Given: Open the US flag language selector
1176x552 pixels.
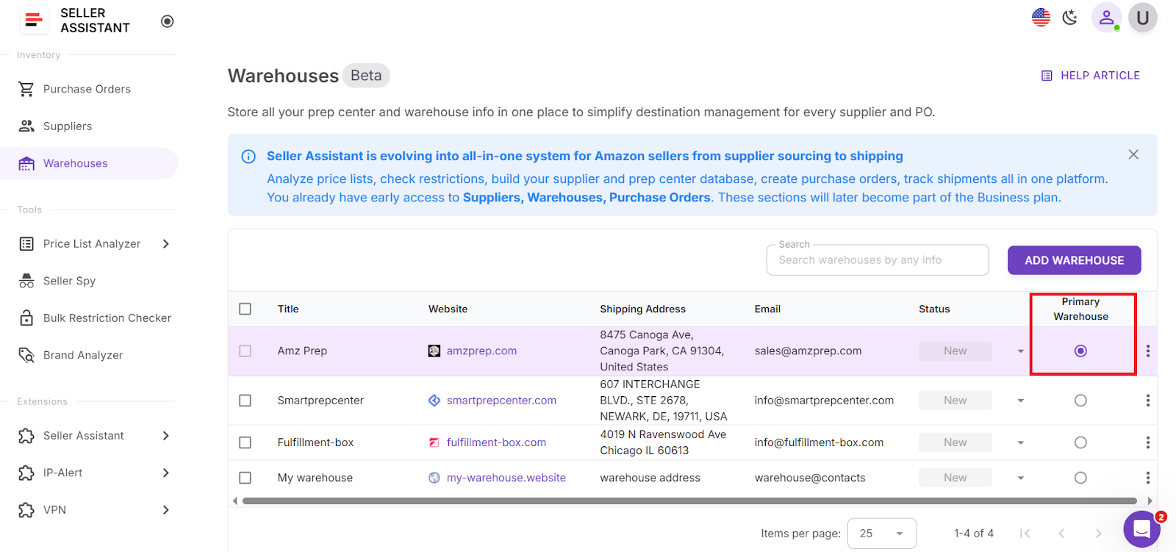Looking at the screenshot, I should click(1041, 18).
